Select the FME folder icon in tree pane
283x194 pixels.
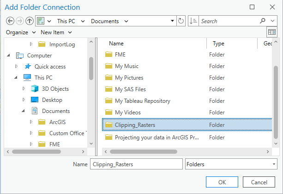pos(42,144)
